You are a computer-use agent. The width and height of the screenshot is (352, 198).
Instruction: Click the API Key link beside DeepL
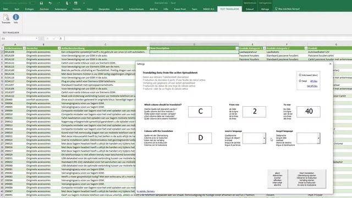coord(313,81)
